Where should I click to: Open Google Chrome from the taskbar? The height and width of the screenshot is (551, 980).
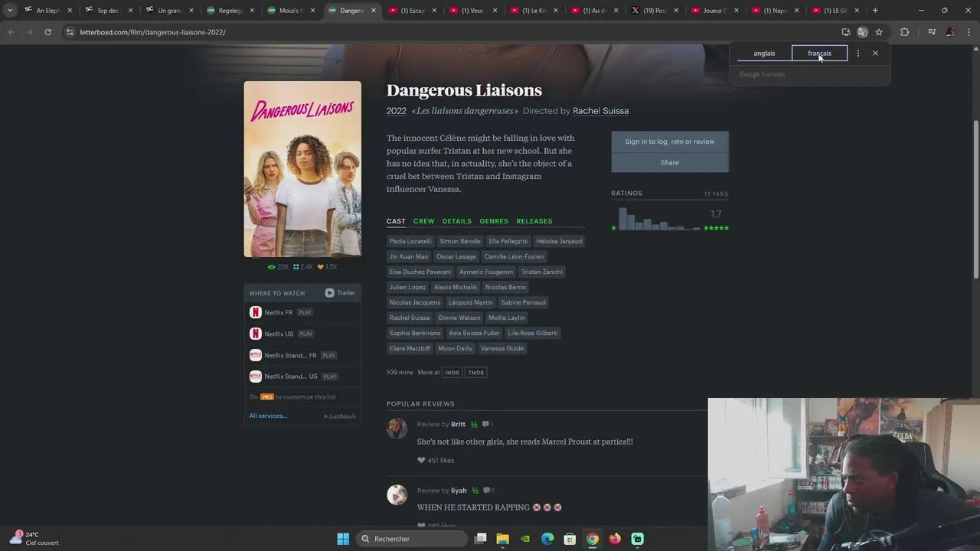[x=593, y=539]
